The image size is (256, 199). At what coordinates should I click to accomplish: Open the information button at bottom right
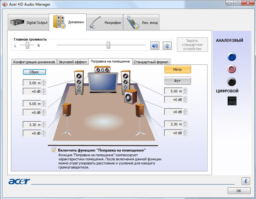pyautogui.click(x=246, y=181)
